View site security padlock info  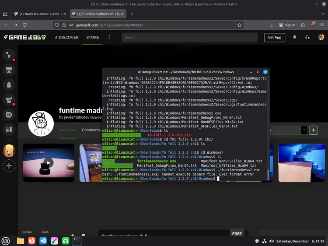click(64, 25)
